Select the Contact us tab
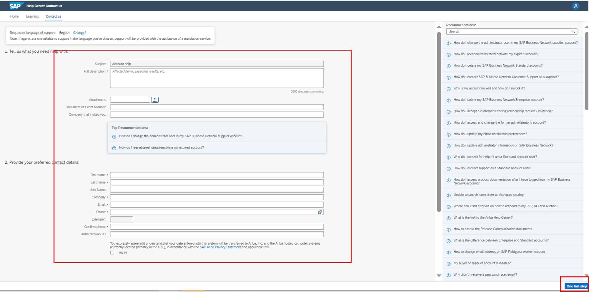This screenshot has width=589, height=292. (x=54, y=16)
